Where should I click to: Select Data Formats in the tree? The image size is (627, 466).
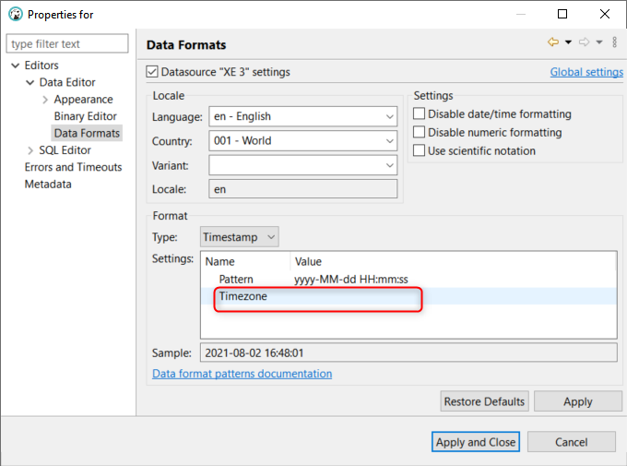click(x=87, y=133)
